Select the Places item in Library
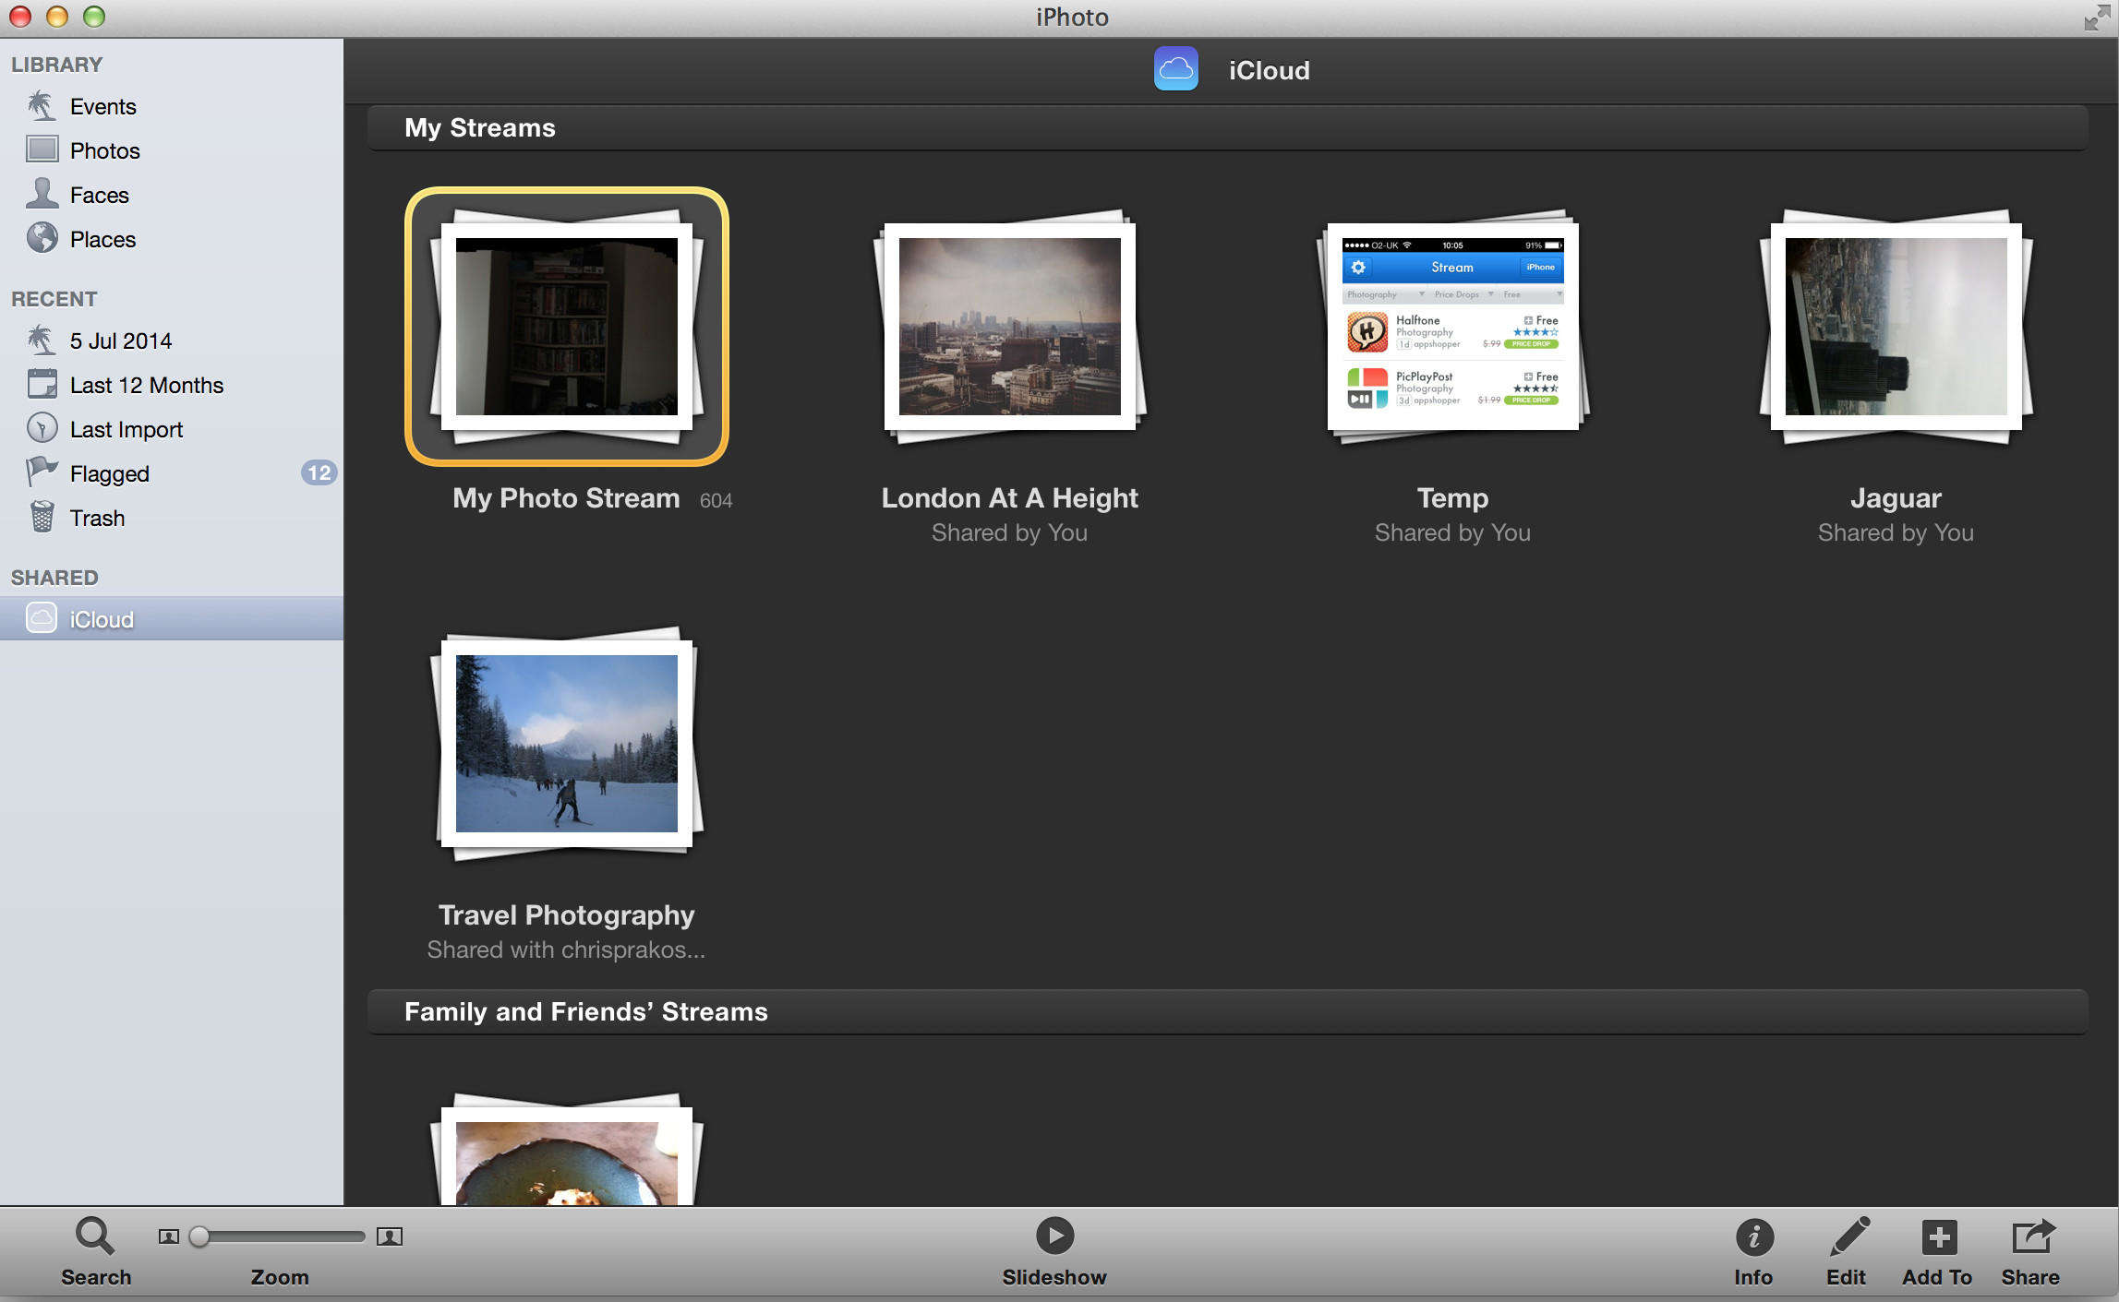 pyautogui.click(x=102, y=237)
